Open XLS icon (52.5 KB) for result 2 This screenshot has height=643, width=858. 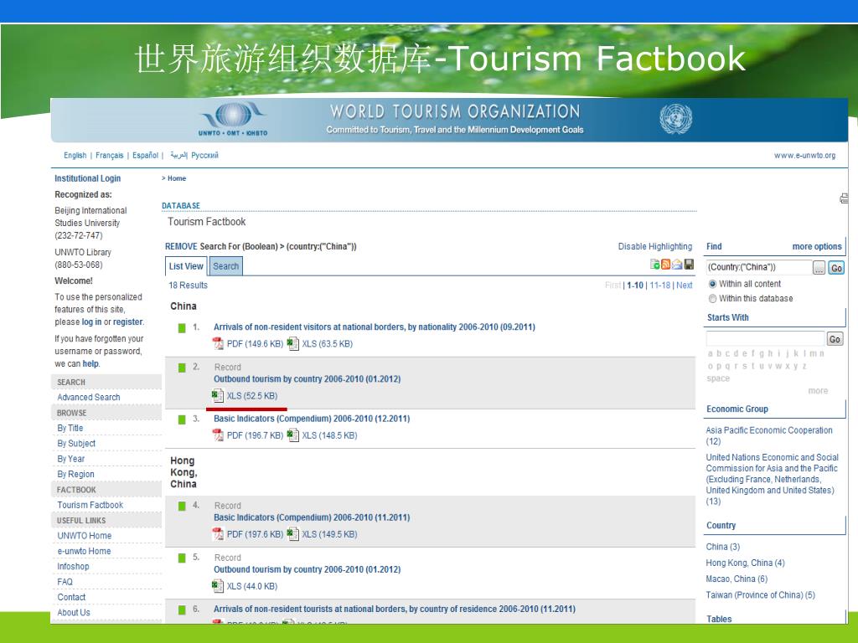(x=218, y=395)
